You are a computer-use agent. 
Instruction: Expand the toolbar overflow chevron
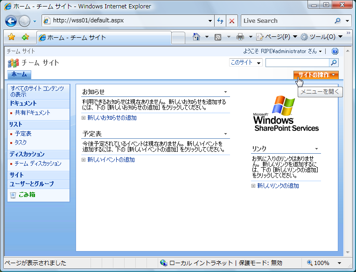(348, 33)
